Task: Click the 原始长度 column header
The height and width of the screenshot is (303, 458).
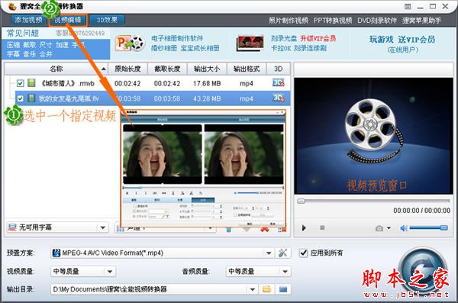Action: click(x=127, y=69)
